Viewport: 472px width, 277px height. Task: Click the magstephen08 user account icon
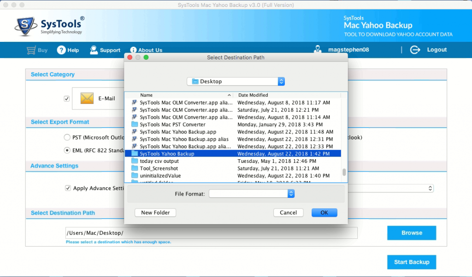[x=318, y=49]
